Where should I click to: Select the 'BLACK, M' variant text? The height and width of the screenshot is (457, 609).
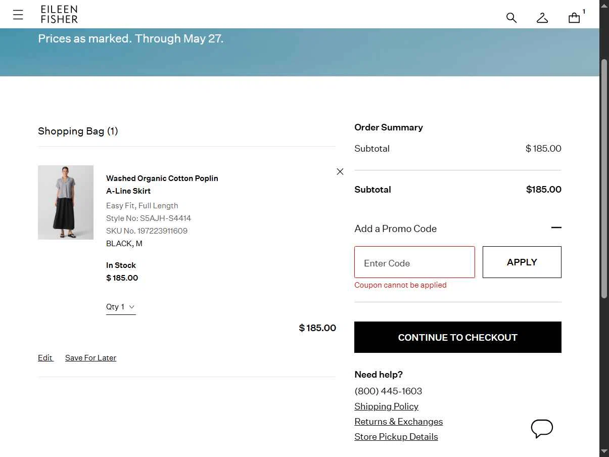124,244
